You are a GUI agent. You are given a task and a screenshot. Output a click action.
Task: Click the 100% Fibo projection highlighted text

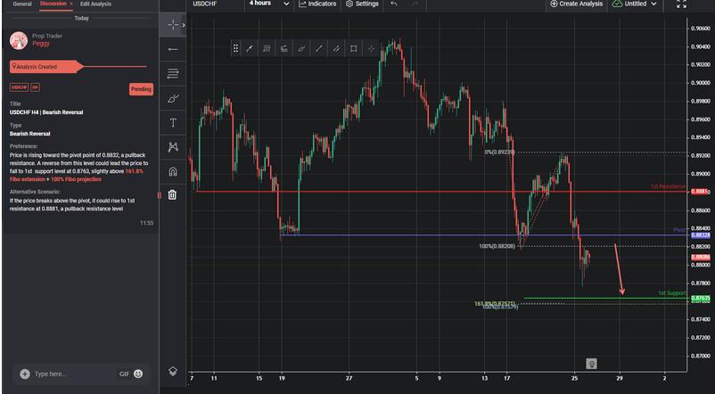click(76, 180)
